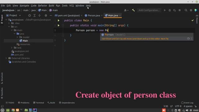This screenshot has height=112, width=199.
Task: Run class Main via gutter arrow on line 1
Action: pos(58,20)
